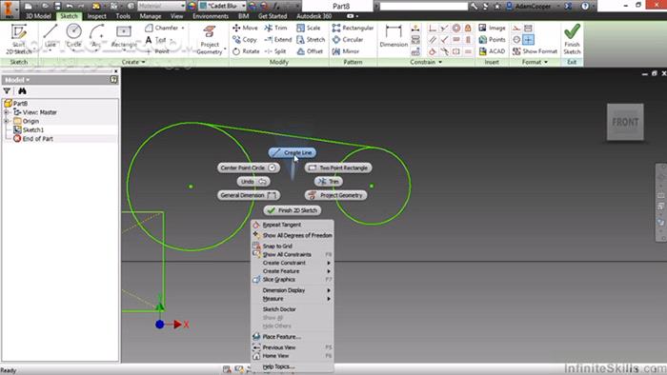Click Rectangular pattern tool

point(353,28)
